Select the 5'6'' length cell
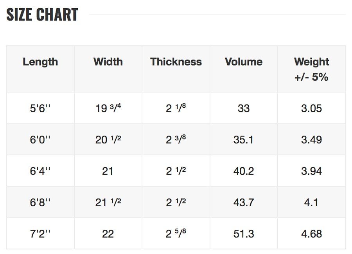The height and width of the screenshot is (254, 352). click(40, 108)
